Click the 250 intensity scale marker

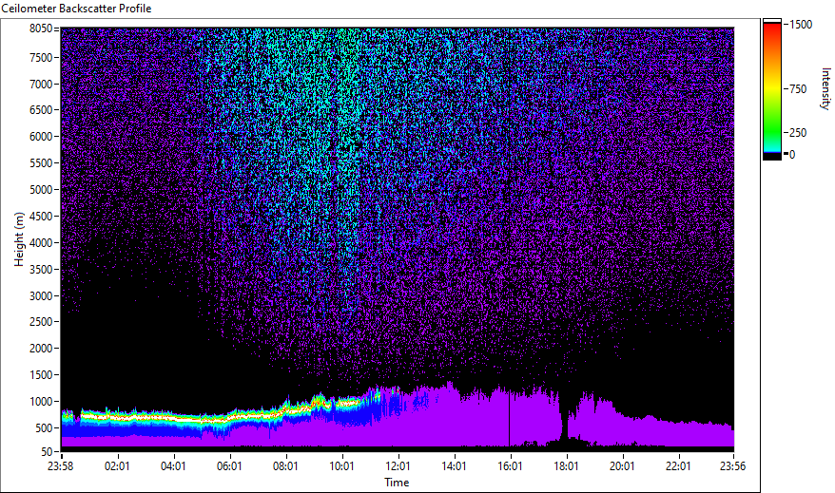[798, 133]
